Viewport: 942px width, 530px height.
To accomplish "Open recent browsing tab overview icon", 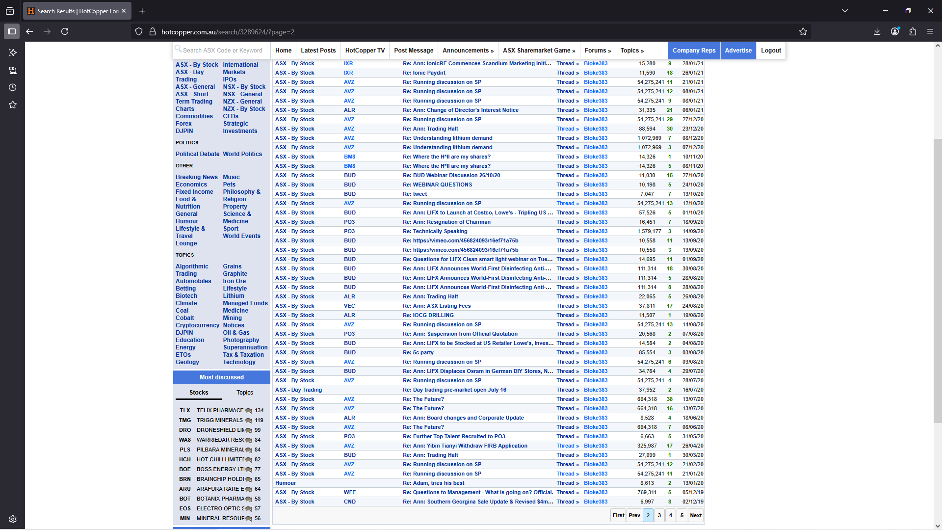I will pyautogui.click(x=10, y=11).
